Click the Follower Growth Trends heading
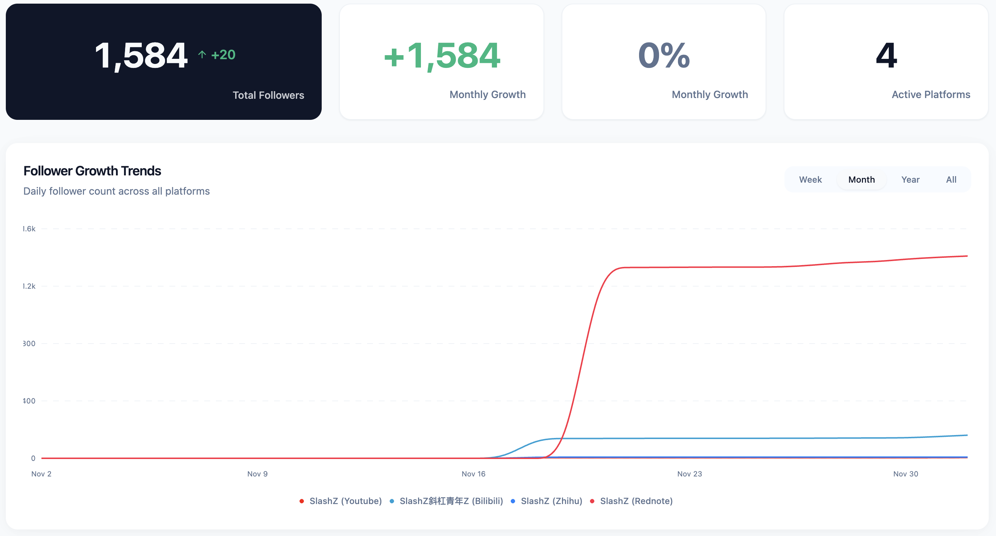The image size is (996, 536). click(x=92, y=171)
